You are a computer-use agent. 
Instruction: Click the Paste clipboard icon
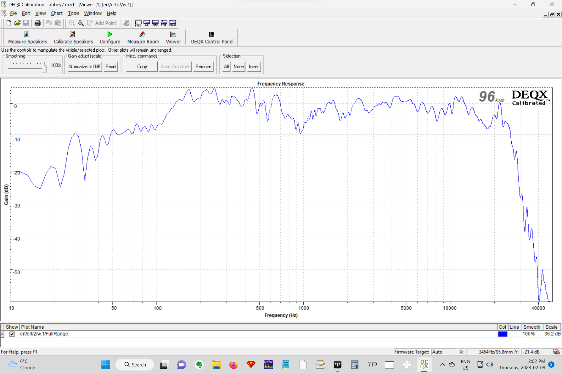pyautogui.click(x=58, y=23)
